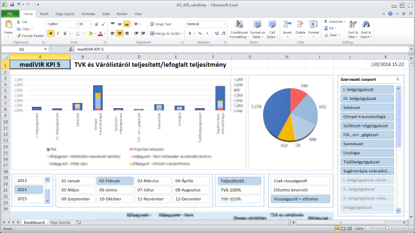Click the Save icon in quick access
The height and width of the screenshot is (233, 415).
12,4
